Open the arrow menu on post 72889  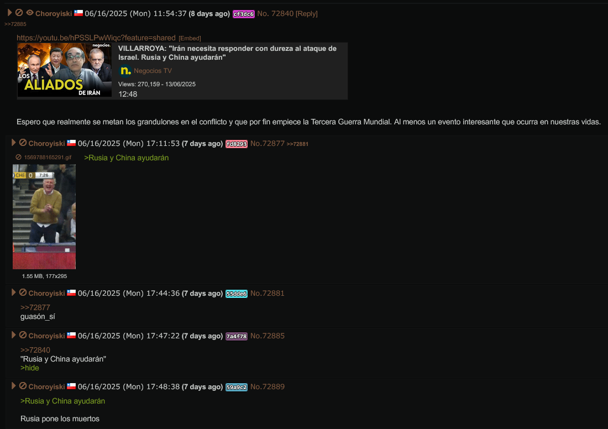pos(14,385)
